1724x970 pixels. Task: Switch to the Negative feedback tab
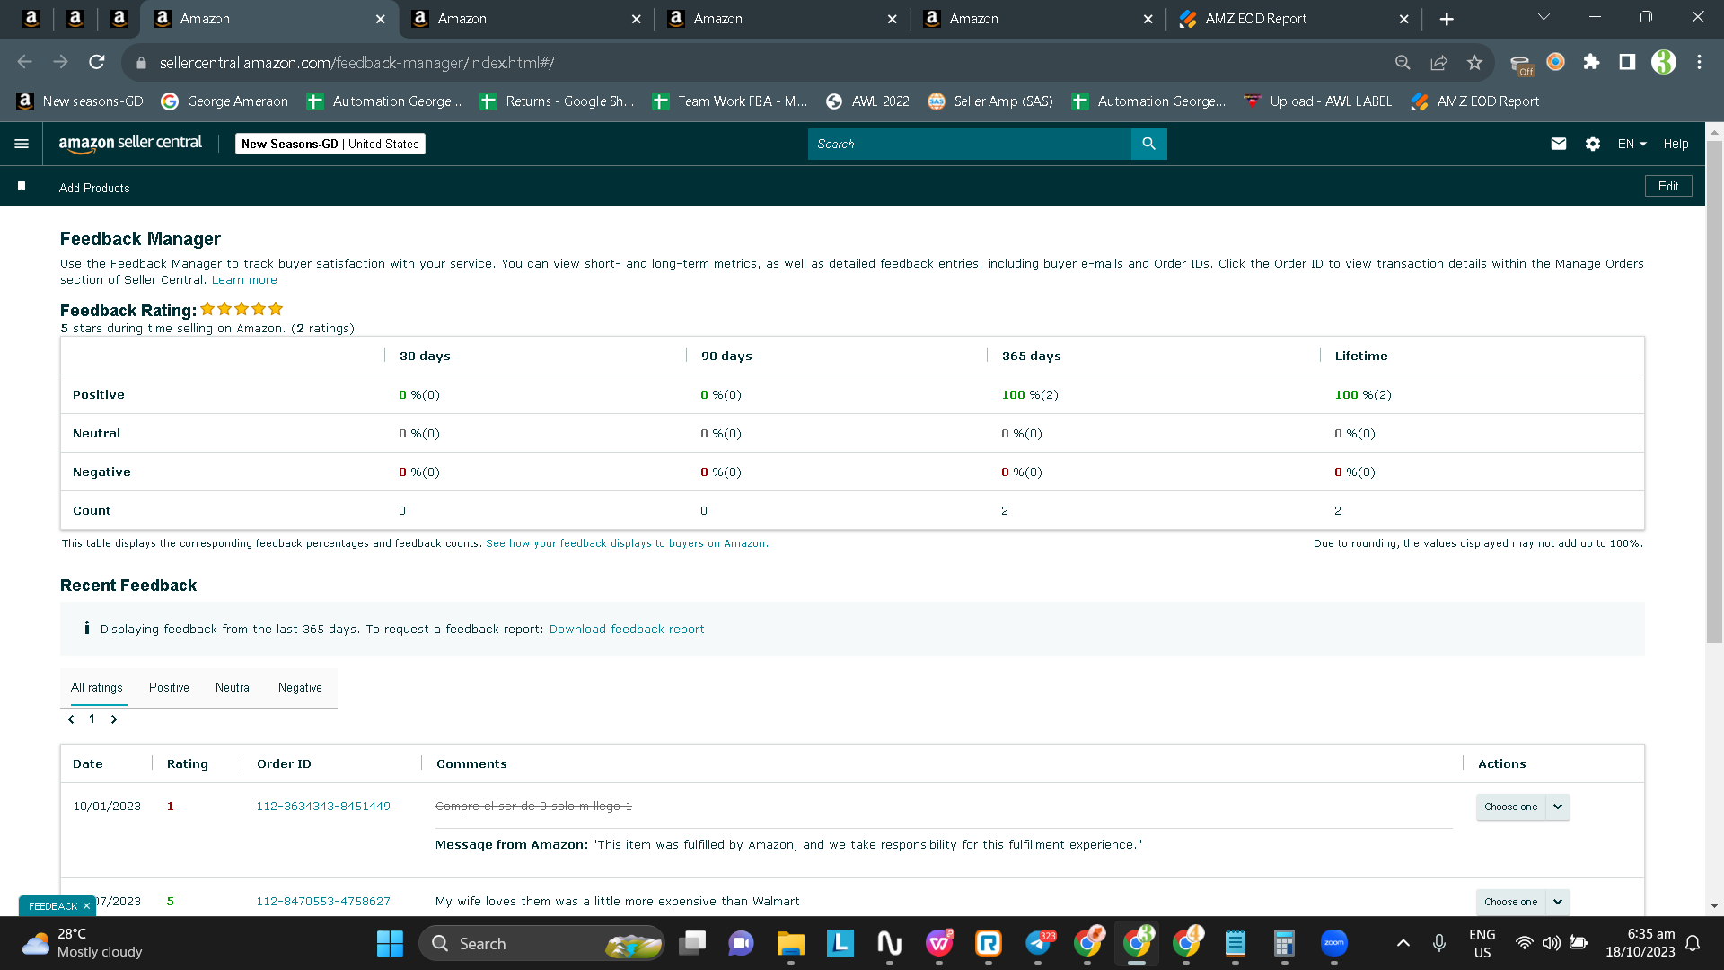[300, 687]
